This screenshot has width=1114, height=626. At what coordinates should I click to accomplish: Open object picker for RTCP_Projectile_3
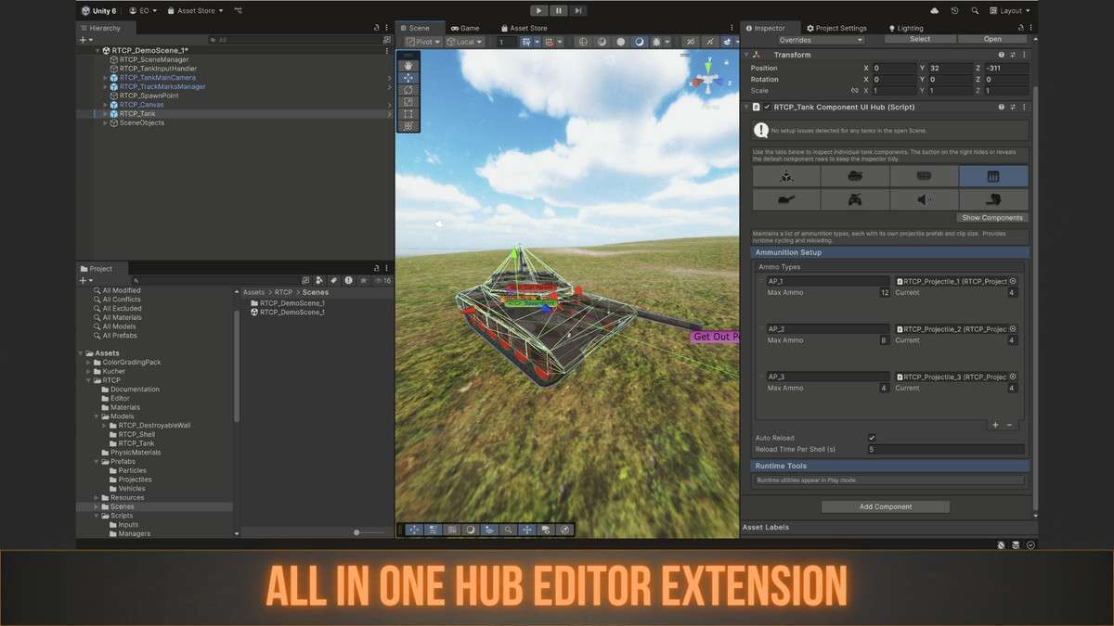pos(1013,377)
